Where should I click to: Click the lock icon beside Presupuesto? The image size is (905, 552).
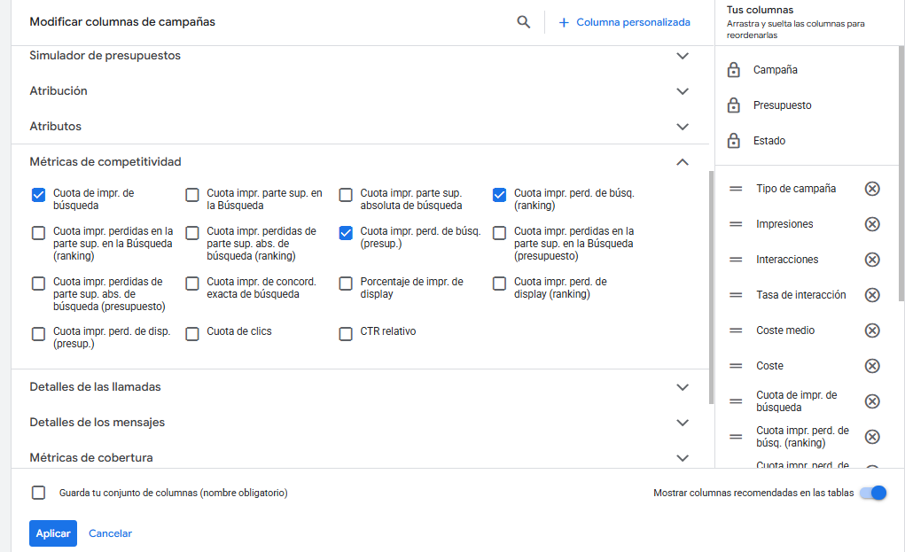[734, 105]
